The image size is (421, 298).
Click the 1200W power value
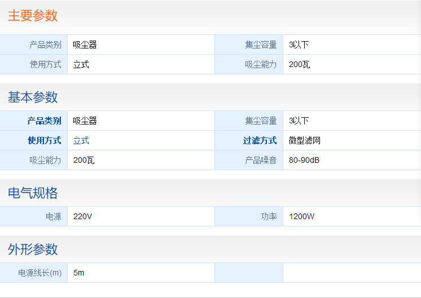(301, 216)
